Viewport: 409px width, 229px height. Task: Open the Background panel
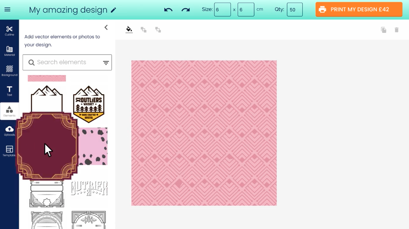(x=9, y=71)
